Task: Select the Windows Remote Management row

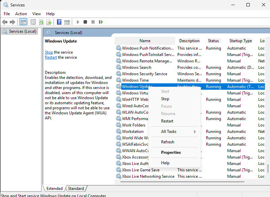Action: 190,61
